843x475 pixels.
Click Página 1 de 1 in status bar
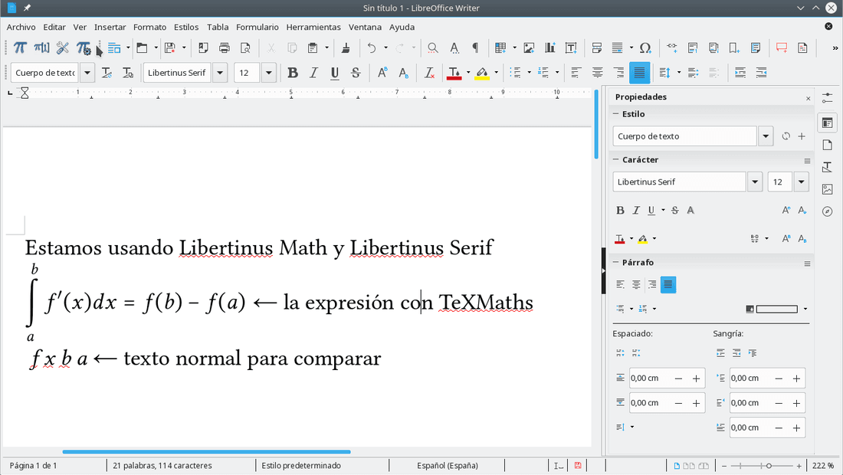tap(33, 465)
